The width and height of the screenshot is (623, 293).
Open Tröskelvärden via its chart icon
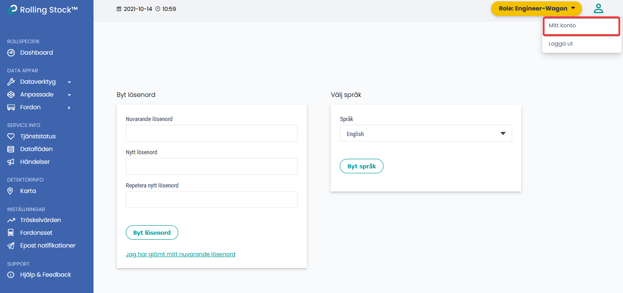click(10, 220)
